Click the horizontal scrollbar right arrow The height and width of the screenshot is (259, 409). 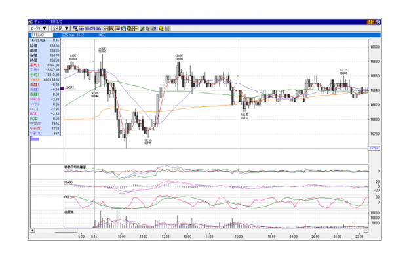[366, 231]
